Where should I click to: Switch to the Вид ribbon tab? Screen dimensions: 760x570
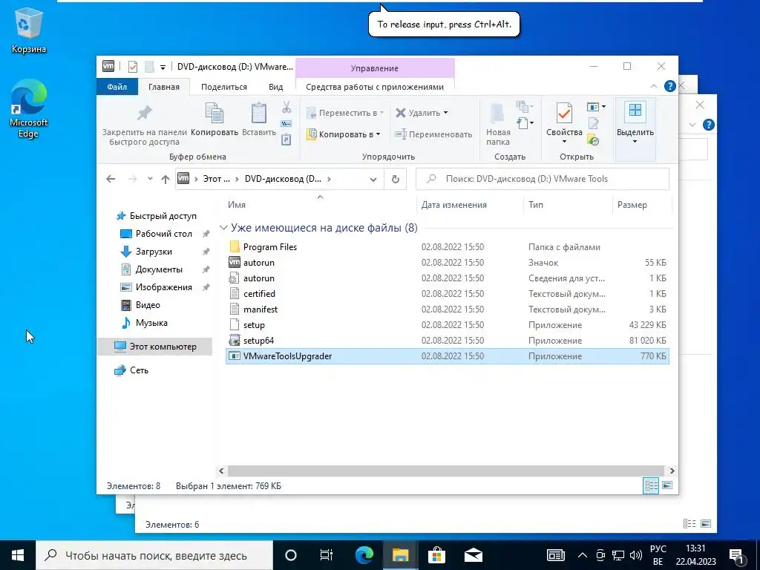[276, 87]
